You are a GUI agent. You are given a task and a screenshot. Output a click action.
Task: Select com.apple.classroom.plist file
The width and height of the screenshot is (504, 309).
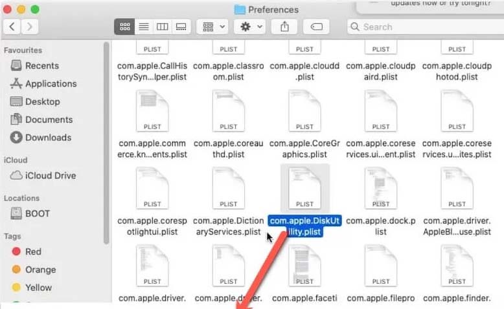click(x=228, y=61)
